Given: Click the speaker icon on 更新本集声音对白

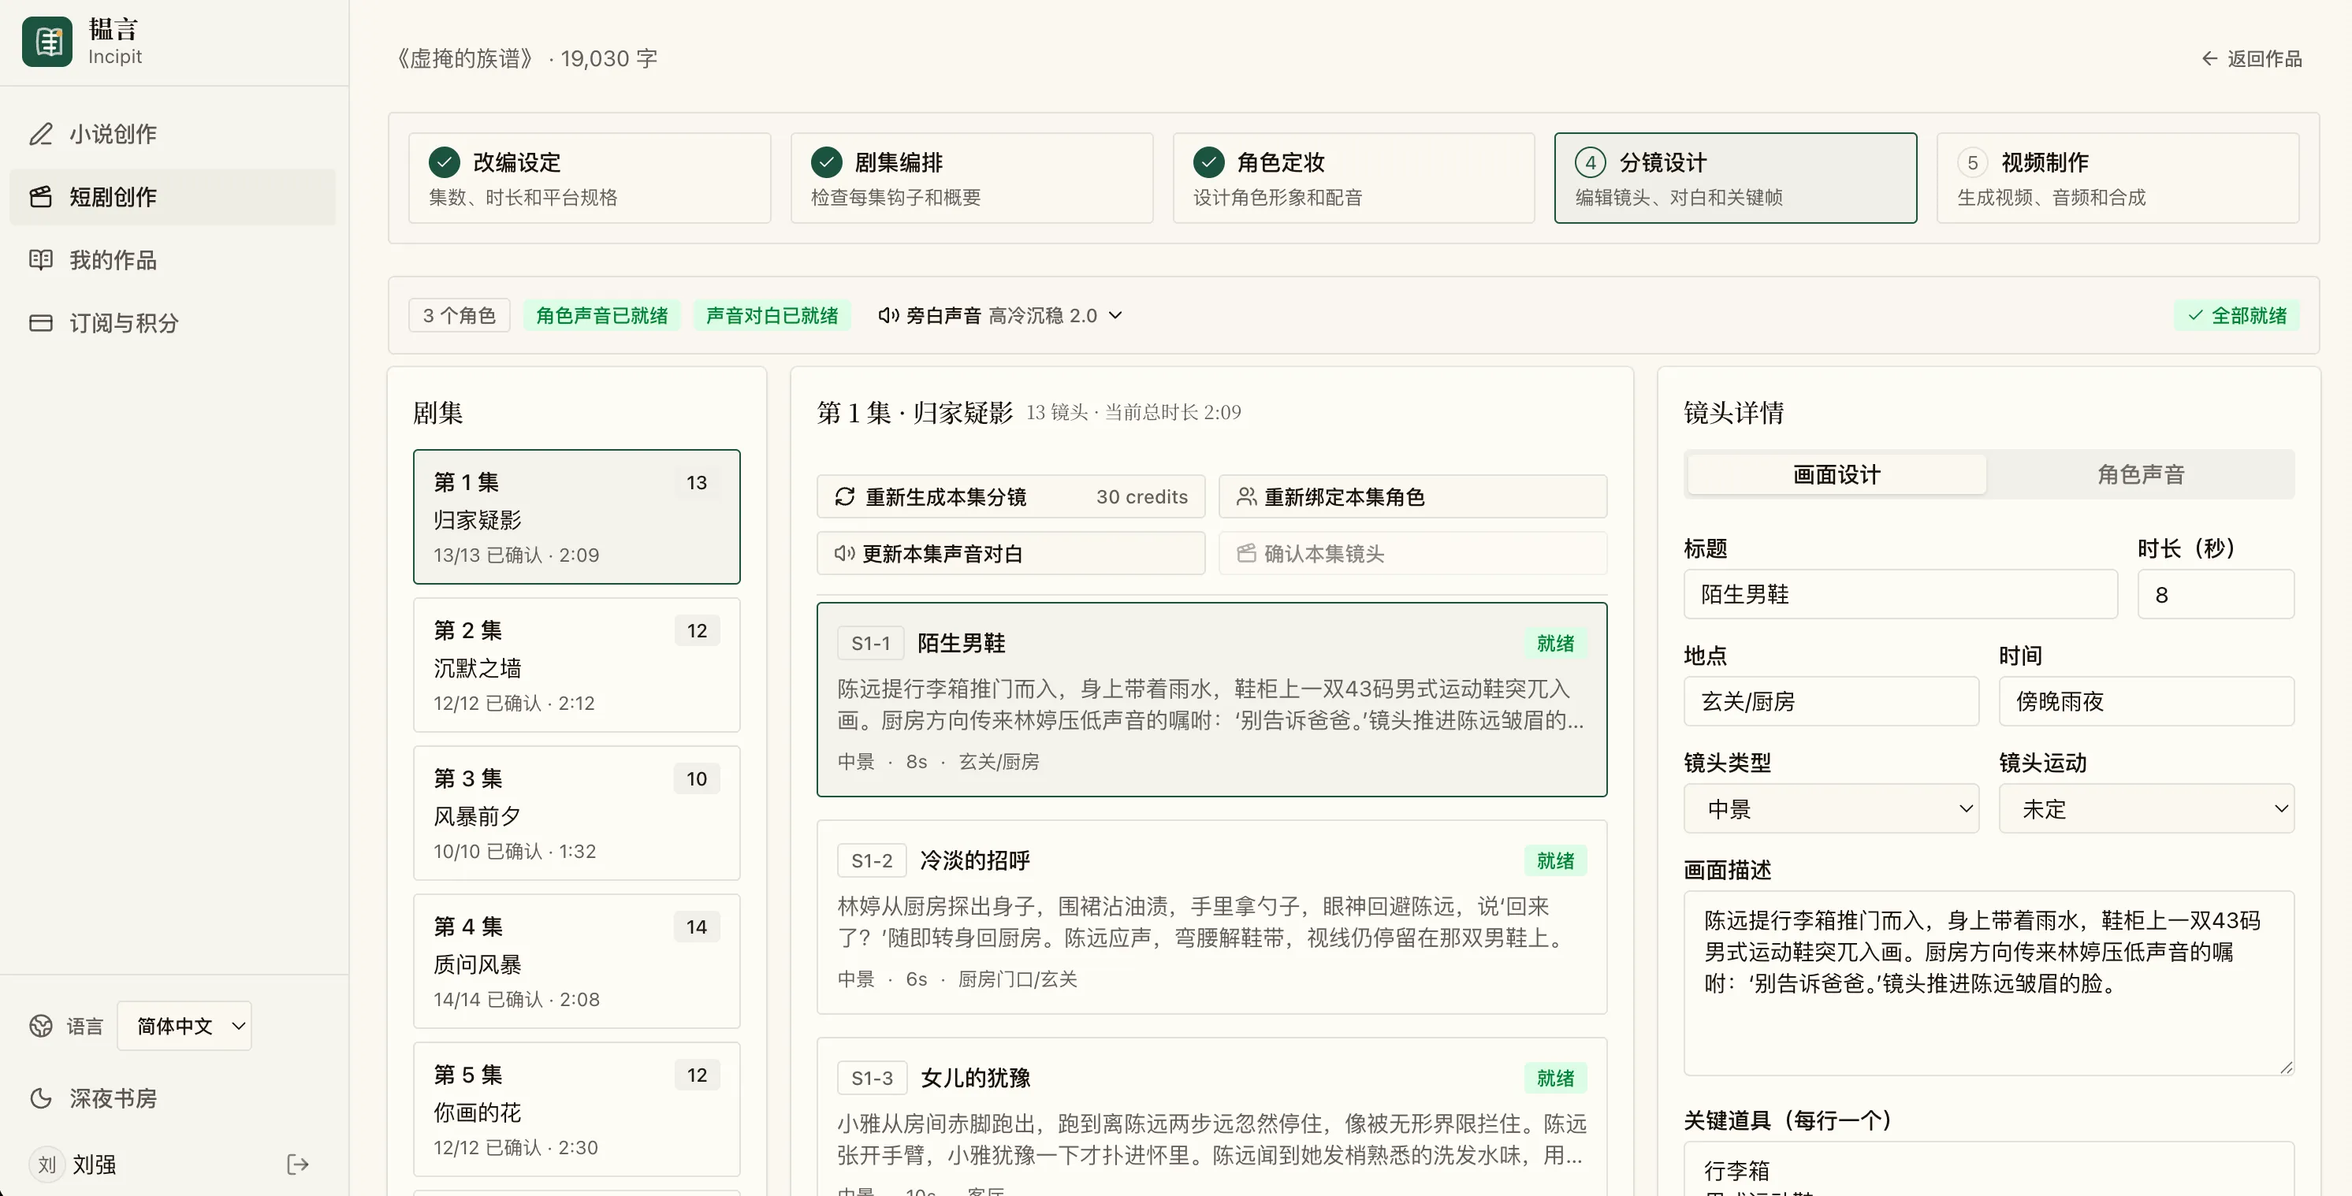Looking at the screenshot, I should tap(845, 553).
